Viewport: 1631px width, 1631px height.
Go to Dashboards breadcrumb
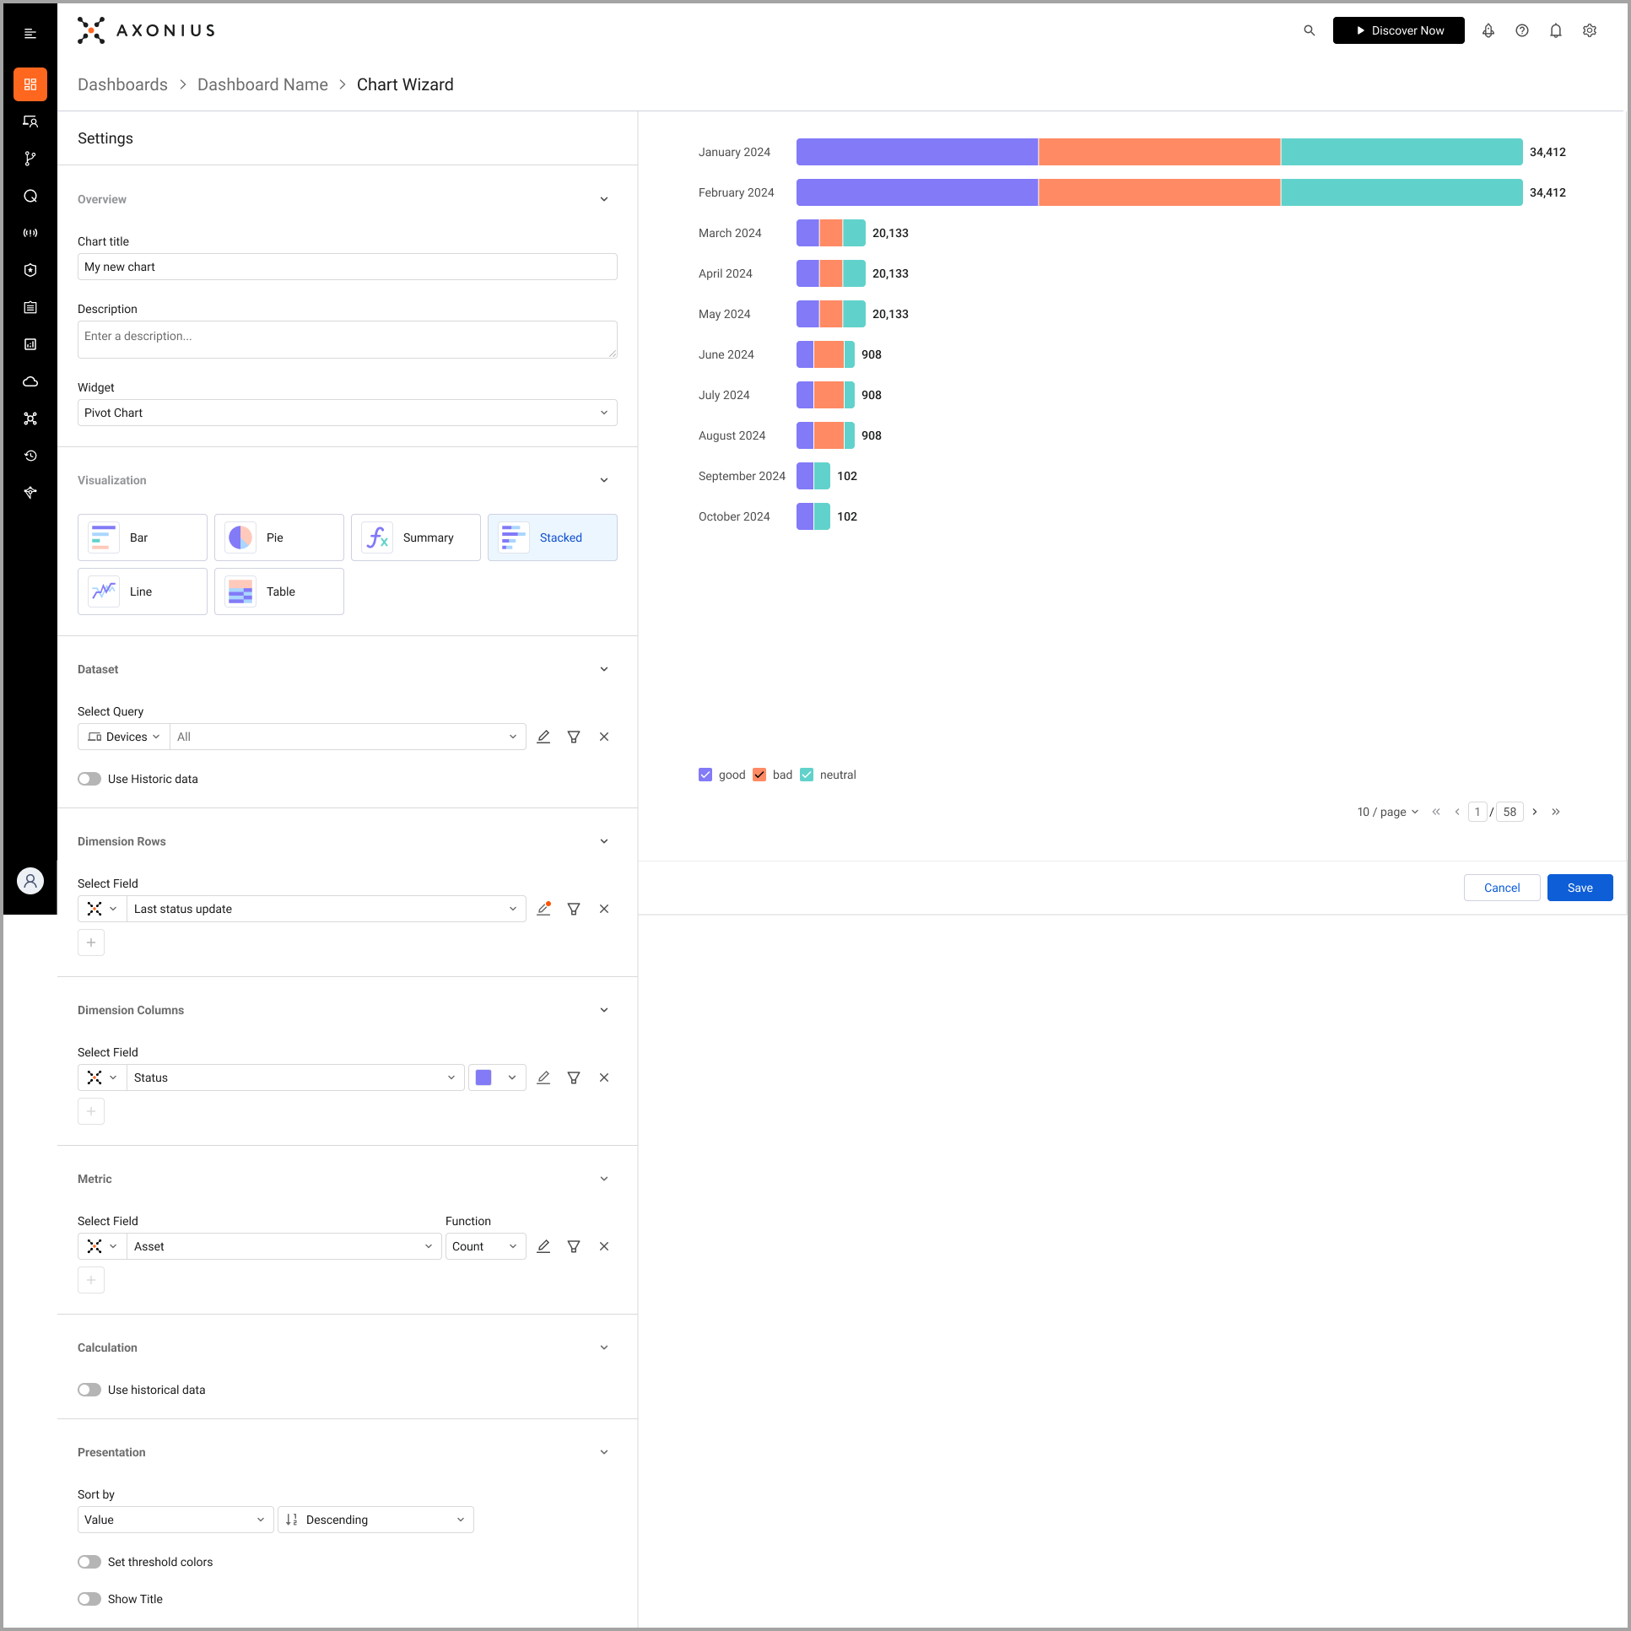122,84
